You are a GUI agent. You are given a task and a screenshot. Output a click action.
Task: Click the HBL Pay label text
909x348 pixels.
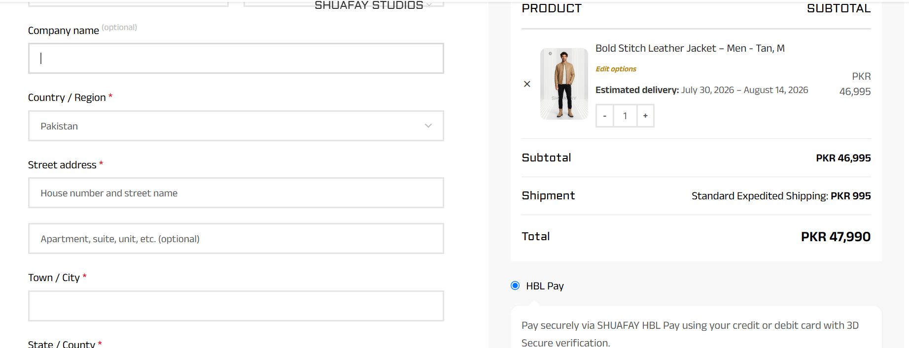coord(545,286)
